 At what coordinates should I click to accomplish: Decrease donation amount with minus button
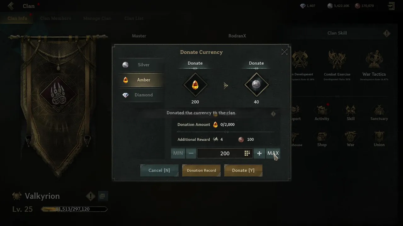[191, 153]
